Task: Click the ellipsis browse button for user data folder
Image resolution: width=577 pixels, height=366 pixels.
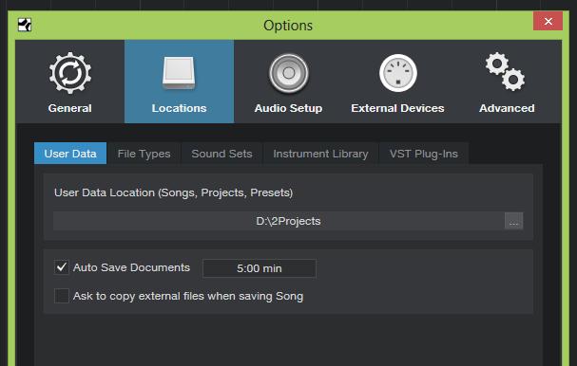Action: click(x=513, y=221)
